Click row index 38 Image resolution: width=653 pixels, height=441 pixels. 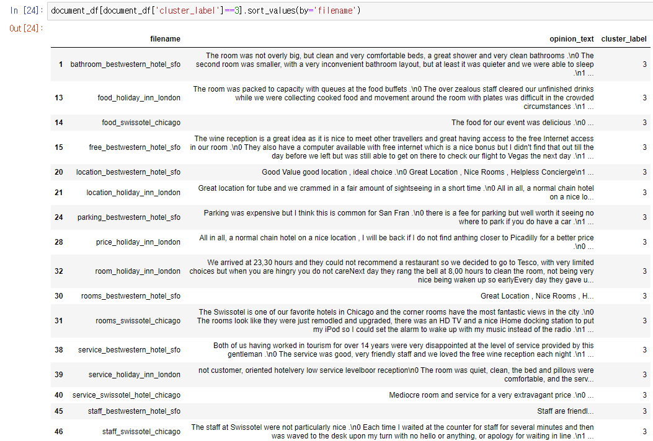point(59,350)
